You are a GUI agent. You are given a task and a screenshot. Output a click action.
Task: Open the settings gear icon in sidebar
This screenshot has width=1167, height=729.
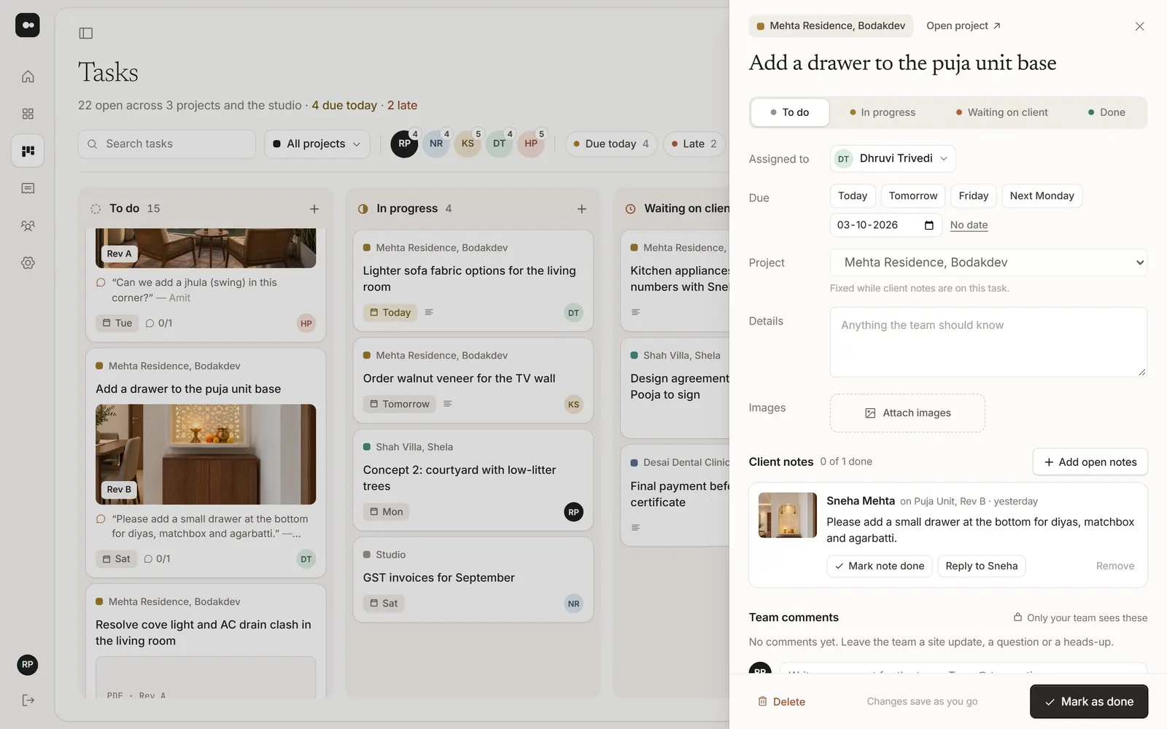[x=28, y=263]
